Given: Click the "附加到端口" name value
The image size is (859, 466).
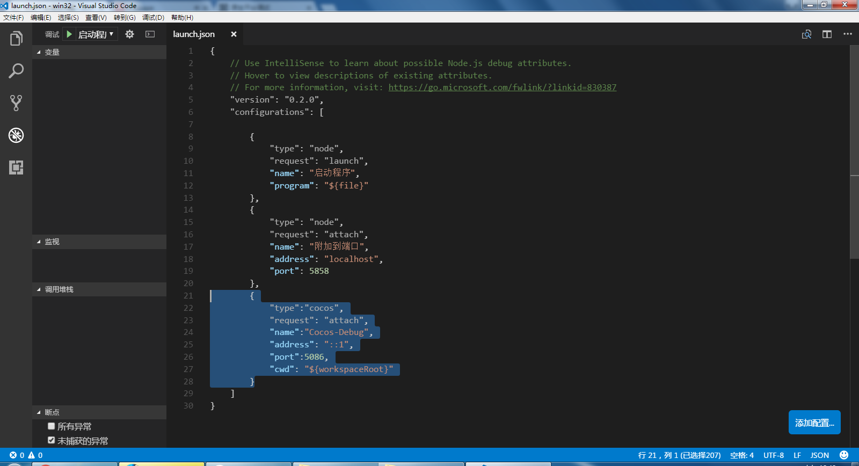Looking at the screenshot, I should 337,246.
